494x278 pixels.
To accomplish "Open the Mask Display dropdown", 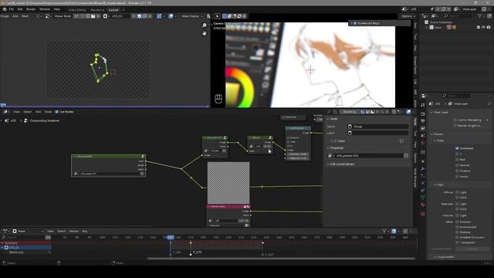I will (192, 16).
